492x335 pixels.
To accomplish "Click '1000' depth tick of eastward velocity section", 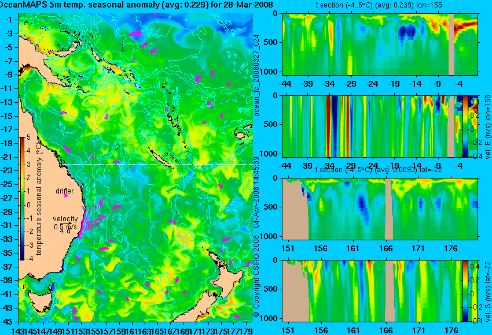I will click(269, 154).
